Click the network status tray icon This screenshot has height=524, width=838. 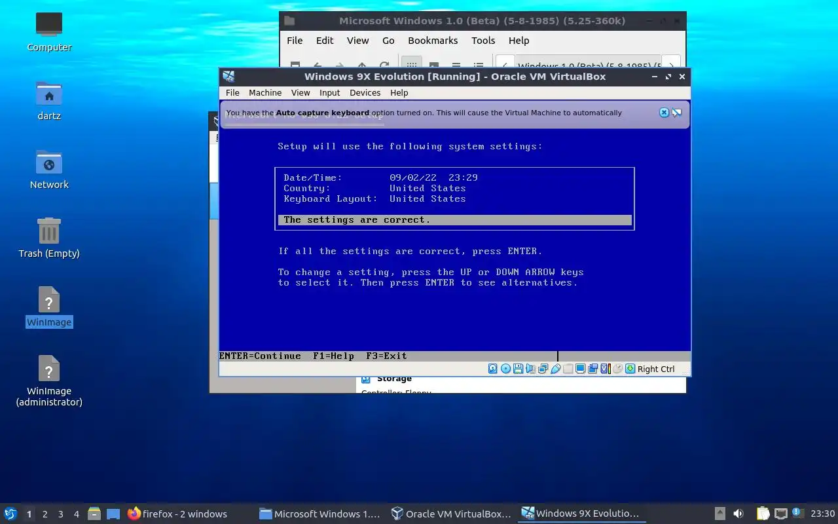pyautogui.click(x=780, y=514)
